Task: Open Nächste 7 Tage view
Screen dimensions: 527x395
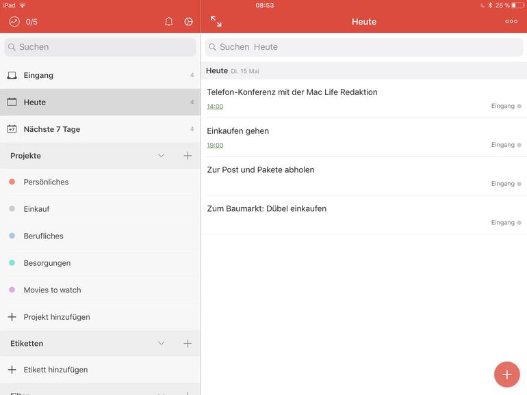Action: pyautogui.click(x=100, y=129)
